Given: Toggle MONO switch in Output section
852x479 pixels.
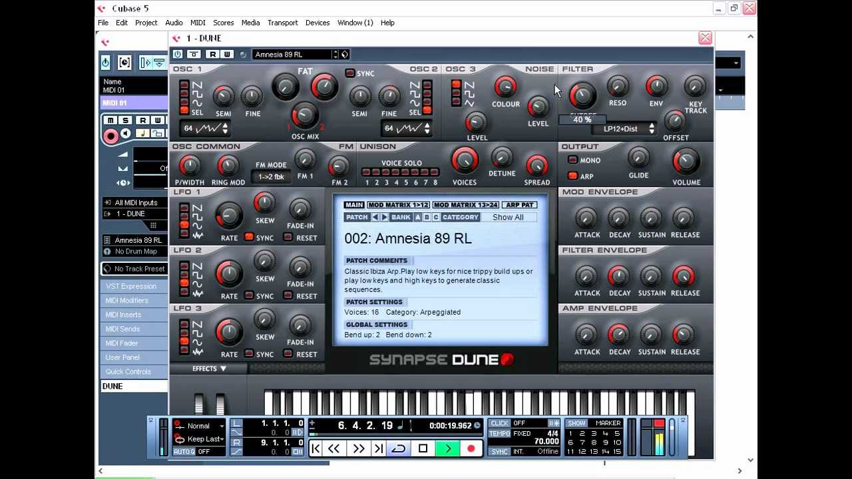Looking at the screenshot, I should [x=572, y=160].
